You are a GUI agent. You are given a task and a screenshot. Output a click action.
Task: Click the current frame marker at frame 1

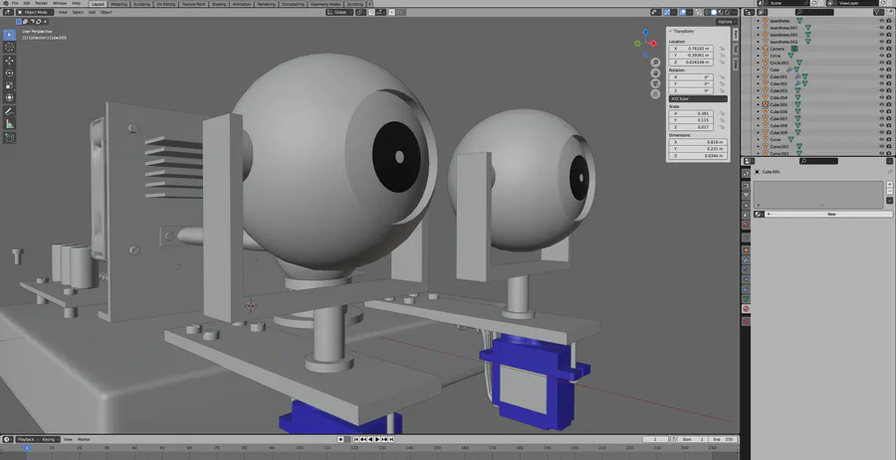click(26, 448)
